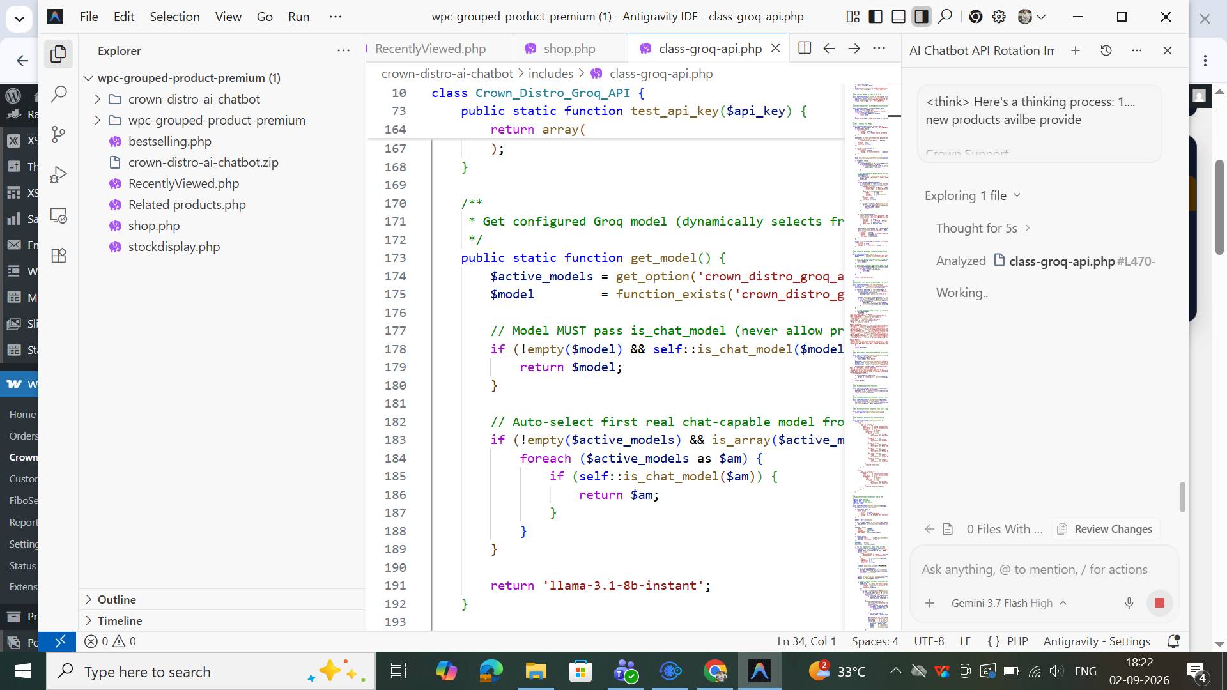Click the Review Changes button
Image resolution: width=1227 pixels, height=690 pixels.
[1106, 529]
